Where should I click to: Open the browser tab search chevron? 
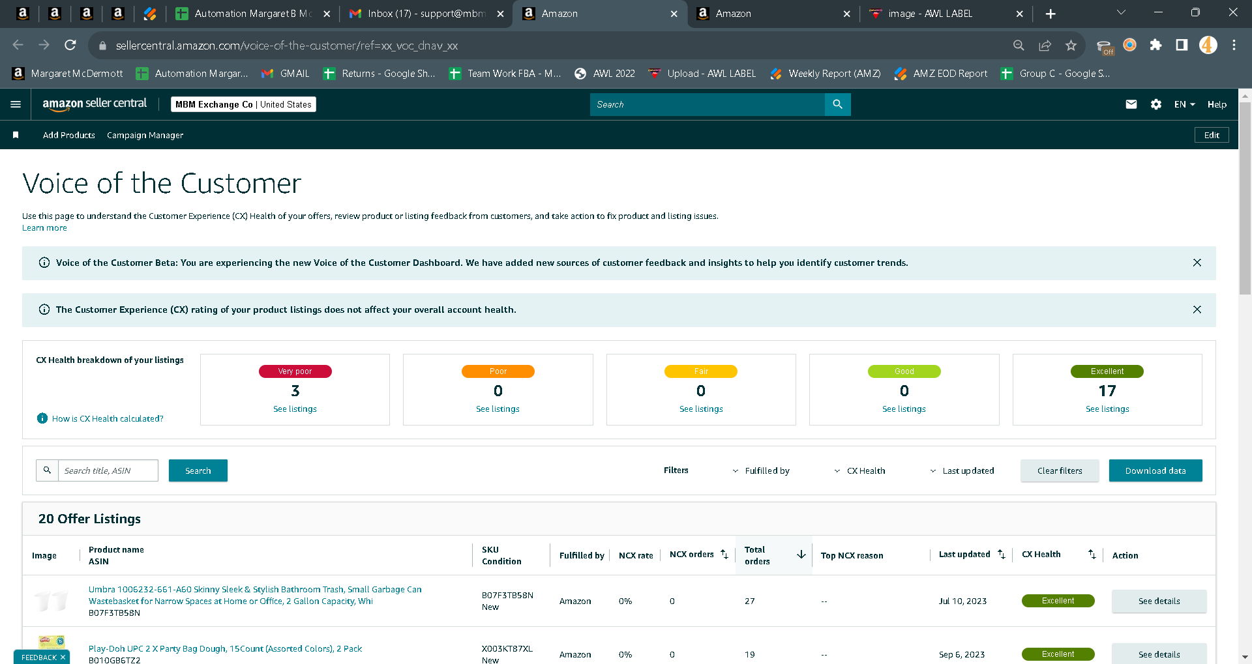pos(1121,13)
